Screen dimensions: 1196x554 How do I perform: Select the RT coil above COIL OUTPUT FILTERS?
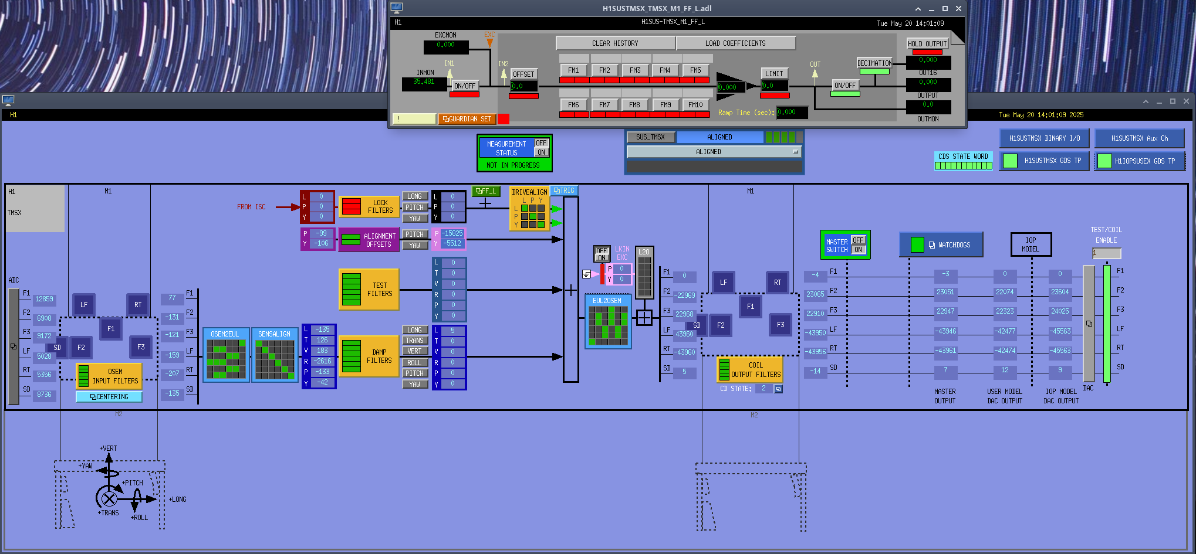coord(778,283)
